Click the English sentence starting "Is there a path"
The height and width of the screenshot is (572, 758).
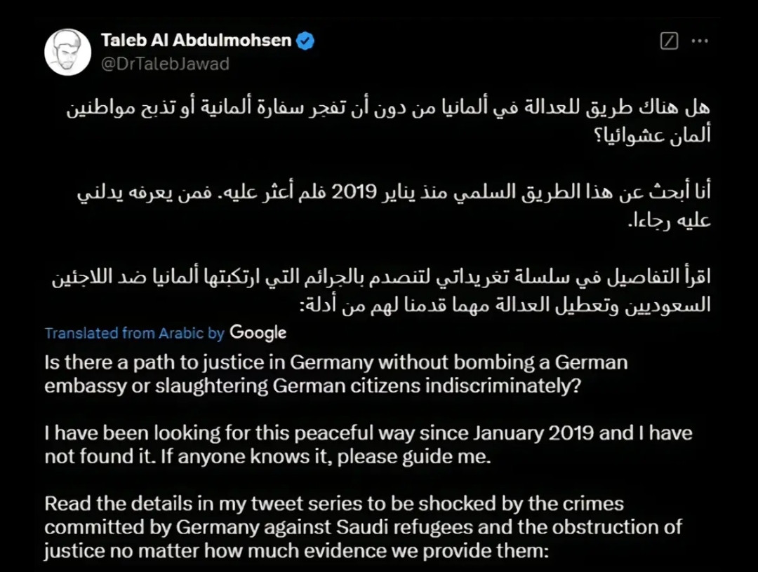tap(336, 374)
